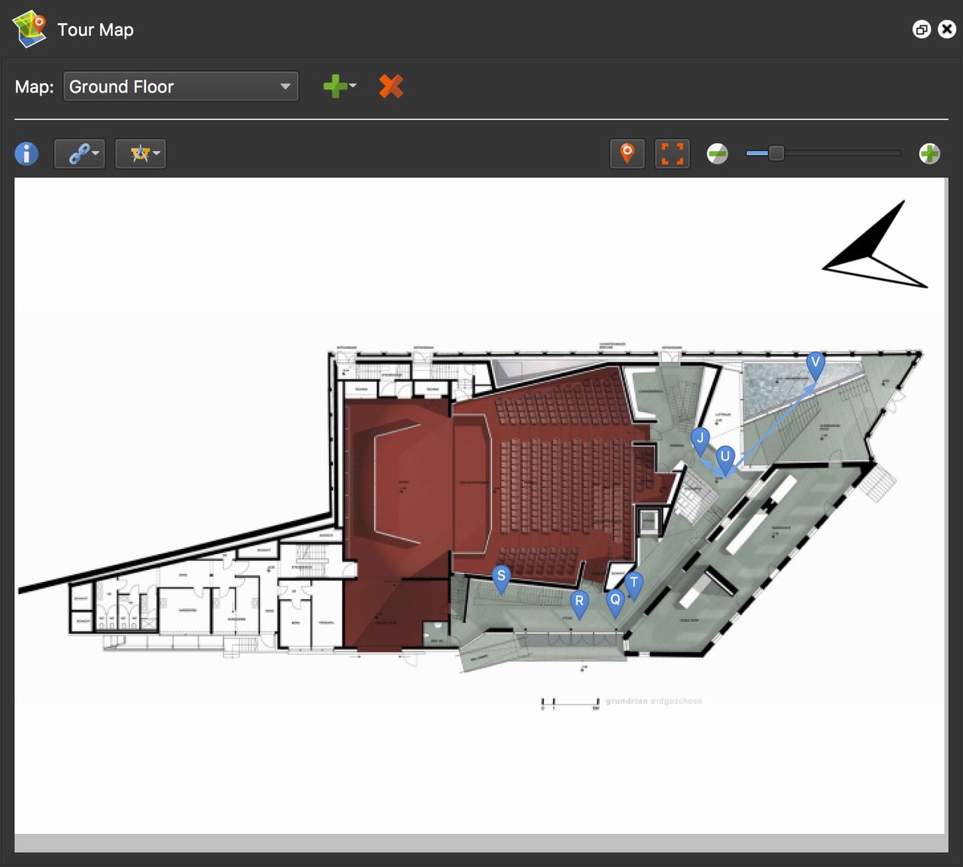Select map marker V near the stairs
Image resolution: width=963 pixels, height=867 pixels.
coord(816,363)
